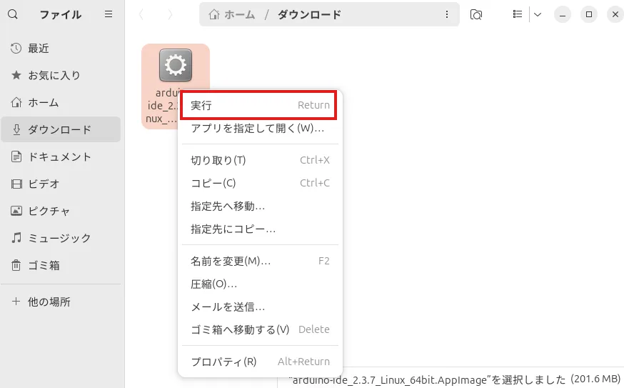624x388 pixels.
Task: Go back with the back arrow
Action: coord(141,14)
